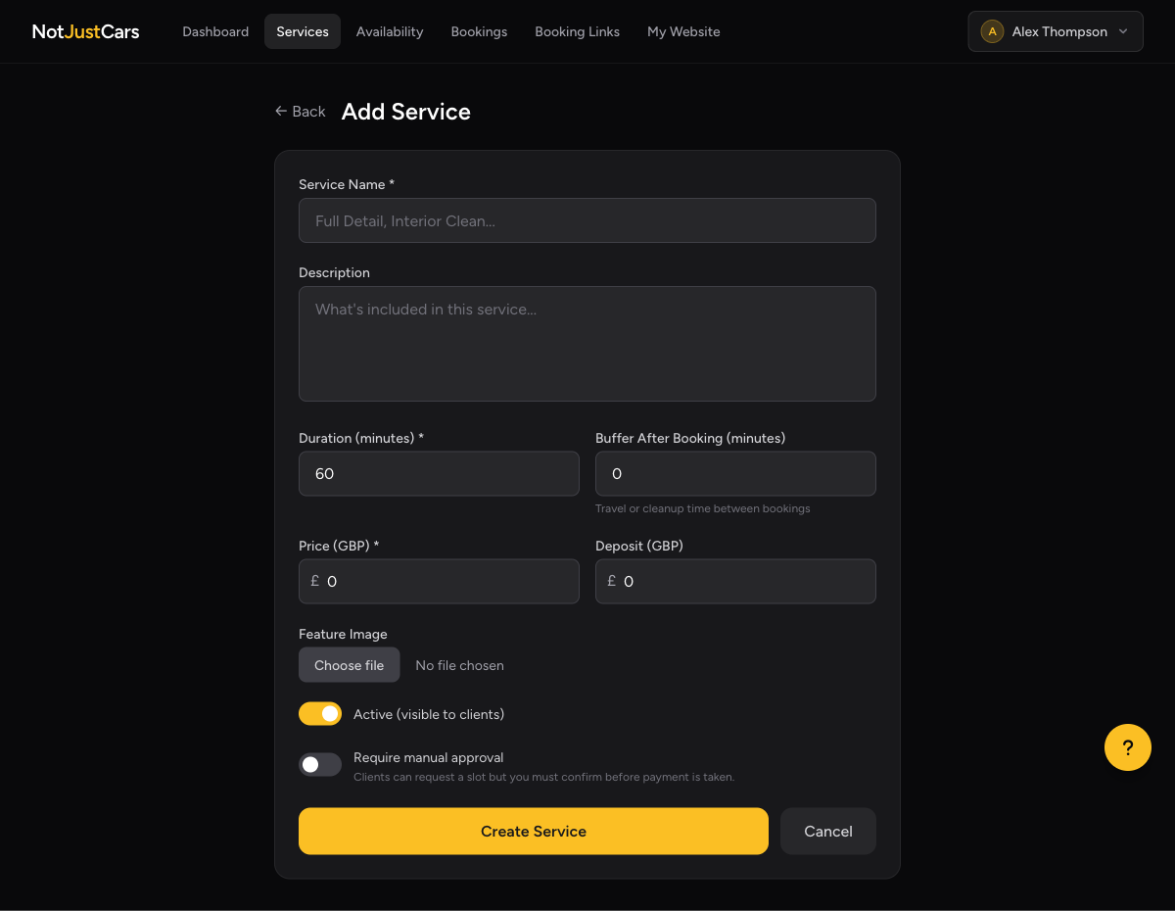Enable the Require manual approval toggle
The width and height of the screenshot is (1175, 911).
coord(319,763)
